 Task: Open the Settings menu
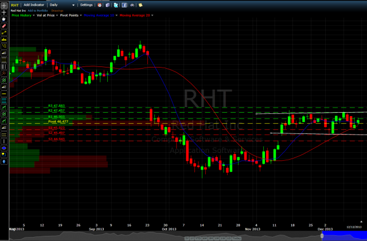(86, 5)
